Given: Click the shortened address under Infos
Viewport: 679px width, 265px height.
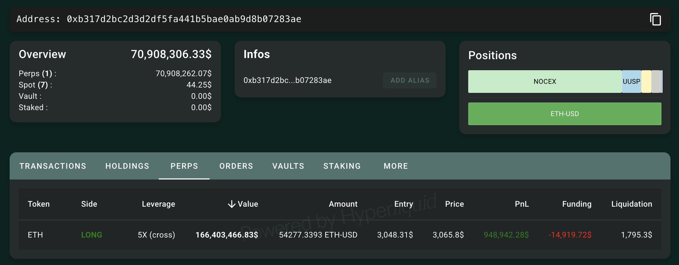Looking at the screenshot, I should click(287, 80).
